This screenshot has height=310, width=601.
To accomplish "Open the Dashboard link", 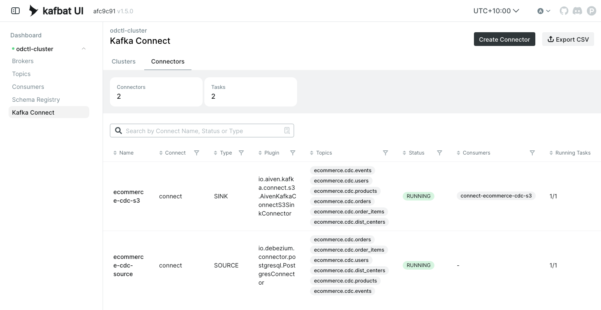I will pos(26,35).
